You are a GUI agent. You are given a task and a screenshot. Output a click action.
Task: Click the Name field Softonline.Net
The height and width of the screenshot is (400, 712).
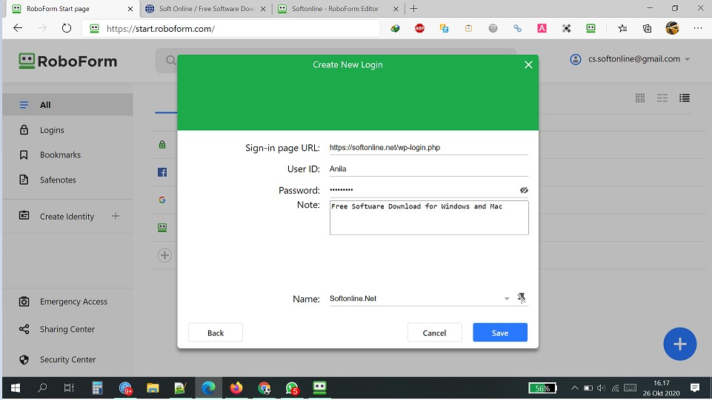[416, 299]
